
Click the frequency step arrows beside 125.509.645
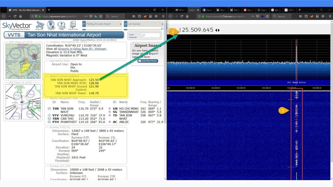click(x=218, y=30)
